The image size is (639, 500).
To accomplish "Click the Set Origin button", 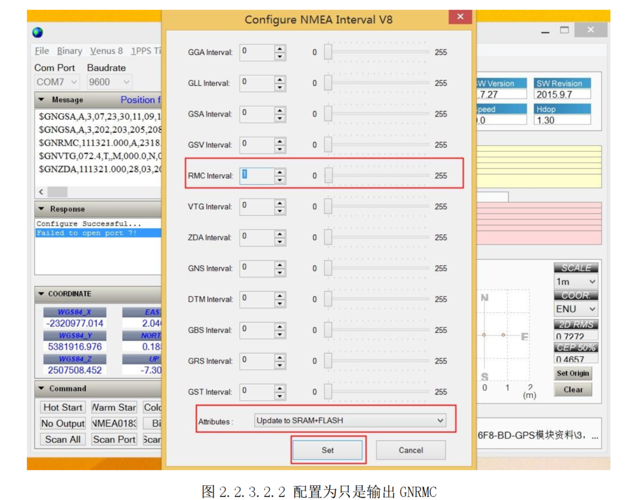I will (573, 373).
